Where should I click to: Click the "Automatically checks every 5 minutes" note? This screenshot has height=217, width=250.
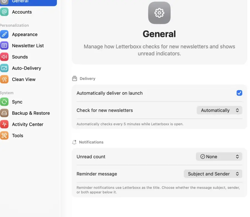[x=130, y=124]
